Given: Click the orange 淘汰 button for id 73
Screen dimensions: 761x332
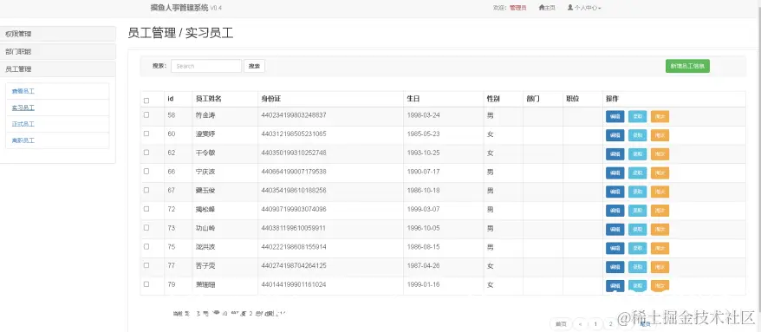Looking at the screenshot, I should click(x=660, y=229).
